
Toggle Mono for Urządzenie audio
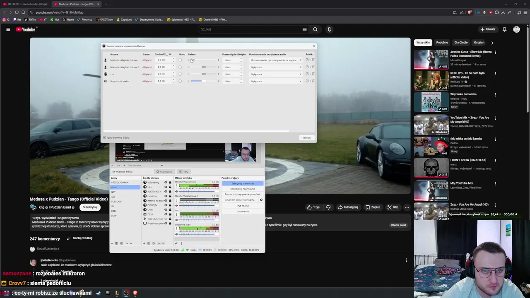180,81
